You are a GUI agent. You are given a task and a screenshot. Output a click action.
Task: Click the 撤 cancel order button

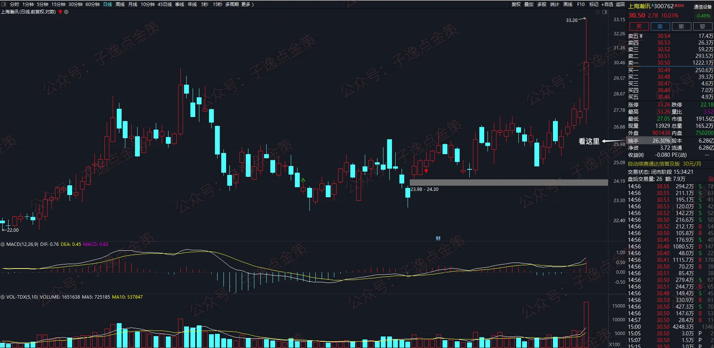pyautogui.click(x=681, y=26)
